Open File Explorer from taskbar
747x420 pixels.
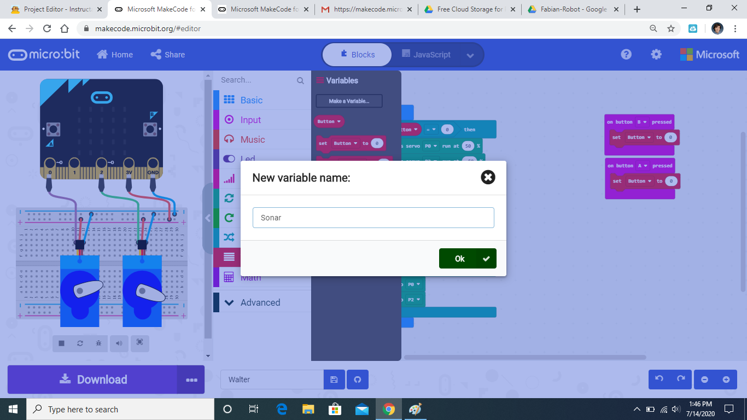308,409
